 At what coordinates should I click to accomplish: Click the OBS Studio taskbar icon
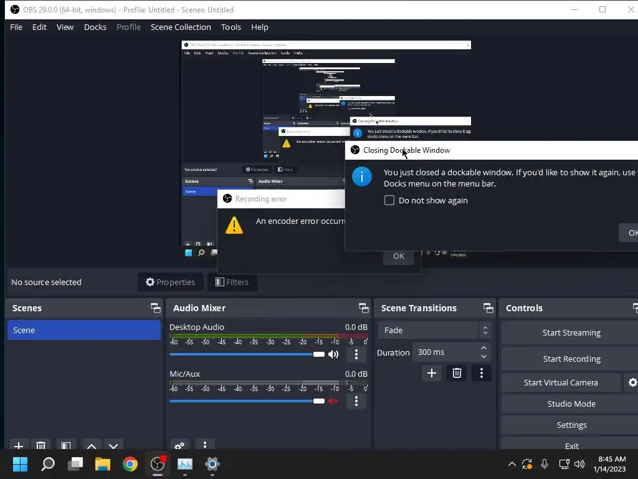[x=158, y=463]
